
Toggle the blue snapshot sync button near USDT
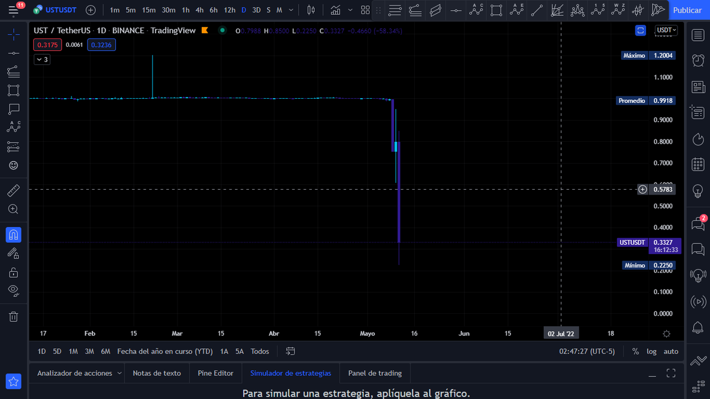point(640,30)
